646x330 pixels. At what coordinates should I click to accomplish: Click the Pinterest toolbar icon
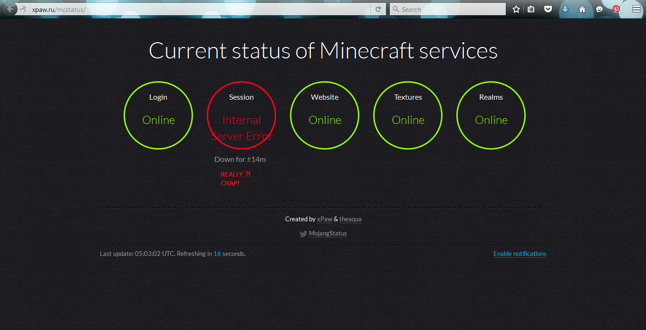[616, 9]
